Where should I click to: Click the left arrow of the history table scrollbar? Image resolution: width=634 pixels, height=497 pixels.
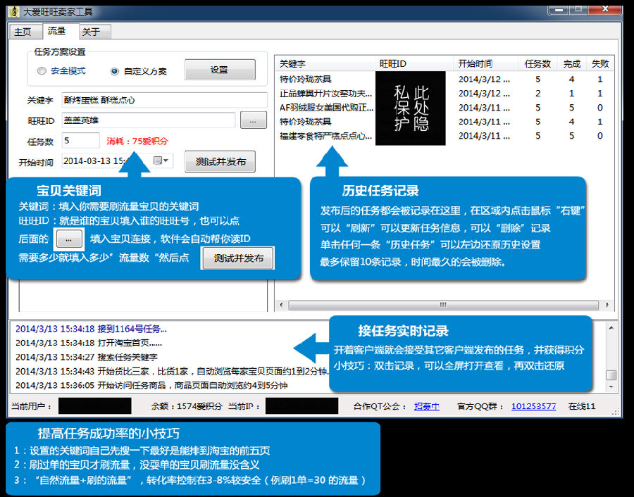[x=280, y=305]
